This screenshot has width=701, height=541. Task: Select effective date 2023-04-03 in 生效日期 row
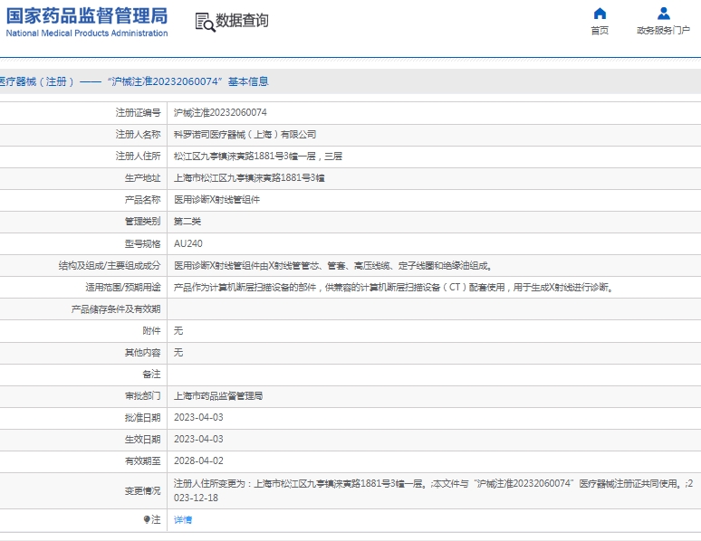[198, 439]
